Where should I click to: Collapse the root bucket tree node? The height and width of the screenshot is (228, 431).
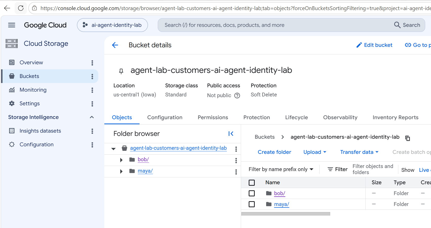click(x=113, y=149)
